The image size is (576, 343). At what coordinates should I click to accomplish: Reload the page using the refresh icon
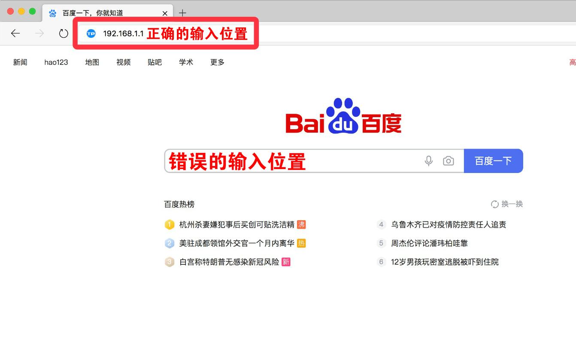click(64, 33)
